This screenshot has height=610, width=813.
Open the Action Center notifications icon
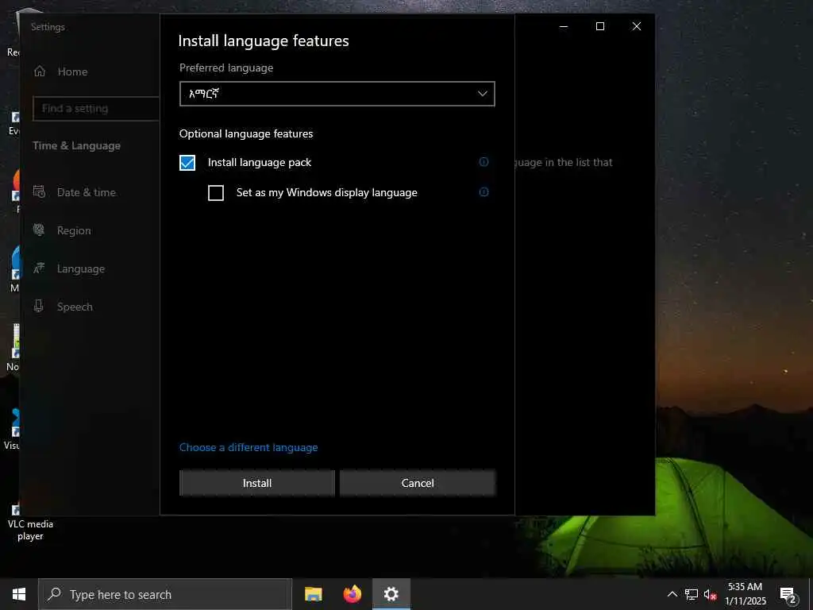tap(788, 594)
